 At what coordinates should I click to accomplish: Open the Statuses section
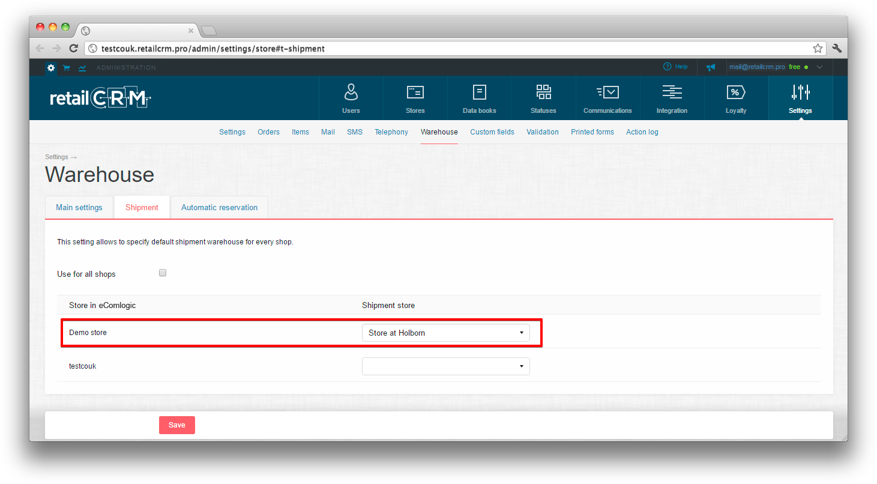click(x=543, y=98)
